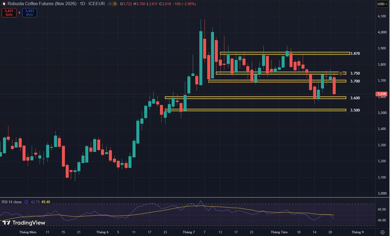This screenshot has width=390, height=236.
Task: Click the 21 date on time axis
Action: coord(79,232)
